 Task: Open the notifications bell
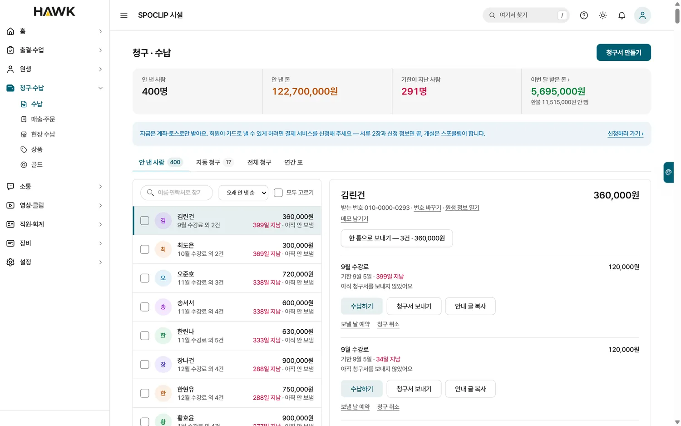[x=622, y=15]
